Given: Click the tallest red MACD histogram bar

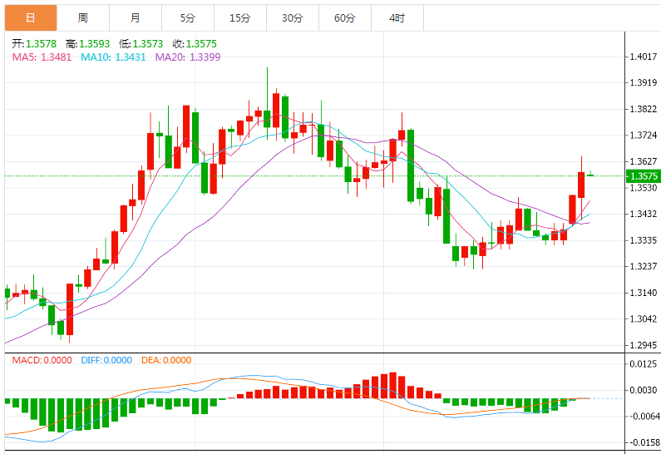Looking at the screenshot, I should point(393,385).
